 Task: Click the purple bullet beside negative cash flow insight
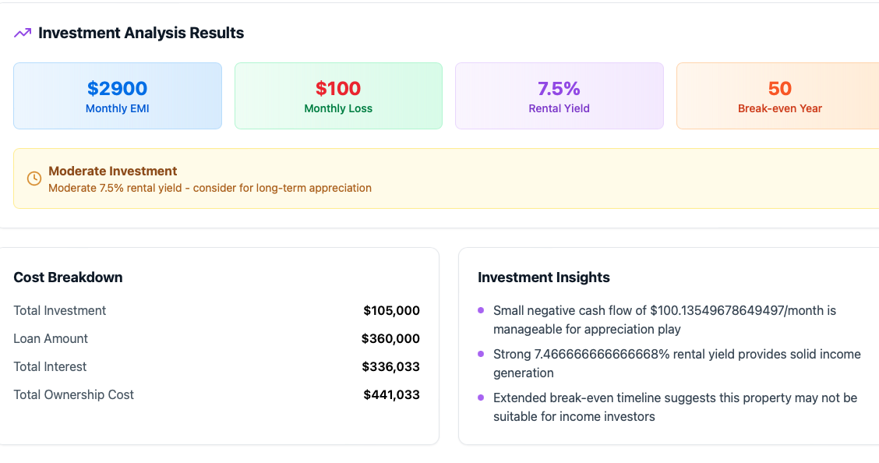click(x=481, y=310)
